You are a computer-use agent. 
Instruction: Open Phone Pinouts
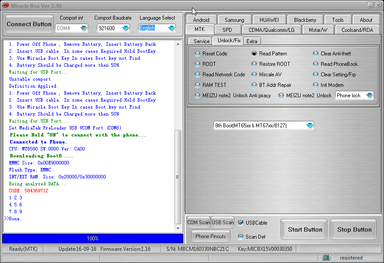coord(211,236)
